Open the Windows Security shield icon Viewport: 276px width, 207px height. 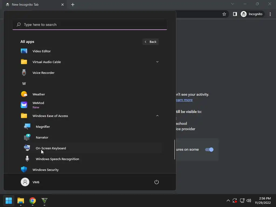pos(24,170)
